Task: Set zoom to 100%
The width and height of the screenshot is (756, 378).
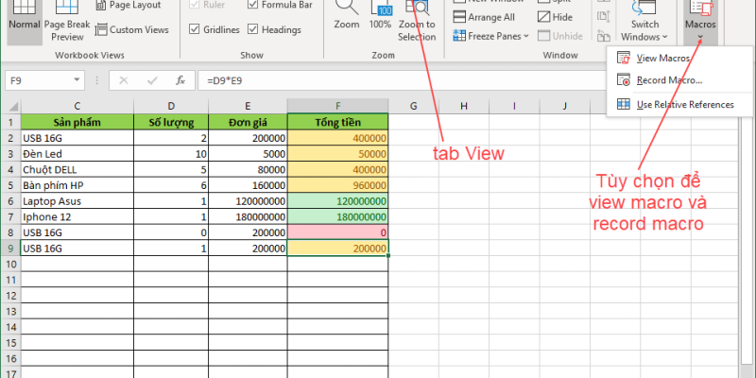Action: (380, 15)
